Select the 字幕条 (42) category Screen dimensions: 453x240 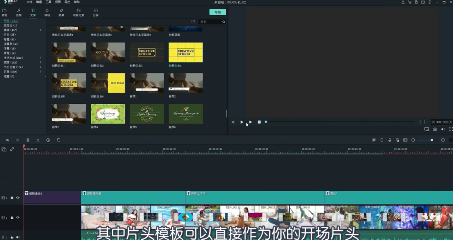click(x=11, y=44)
